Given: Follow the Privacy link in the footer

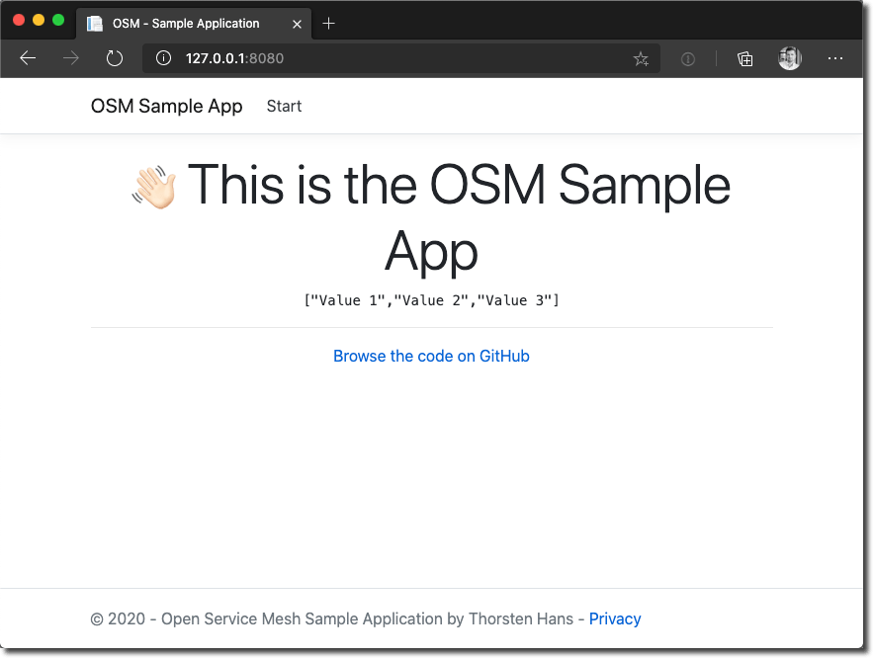Looking at the screenshot, I should click(x=615, y=618).
